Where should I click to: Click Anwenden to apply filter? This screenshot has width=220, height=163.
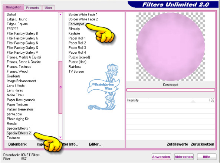pyautogui.click(x=161, y=157)
